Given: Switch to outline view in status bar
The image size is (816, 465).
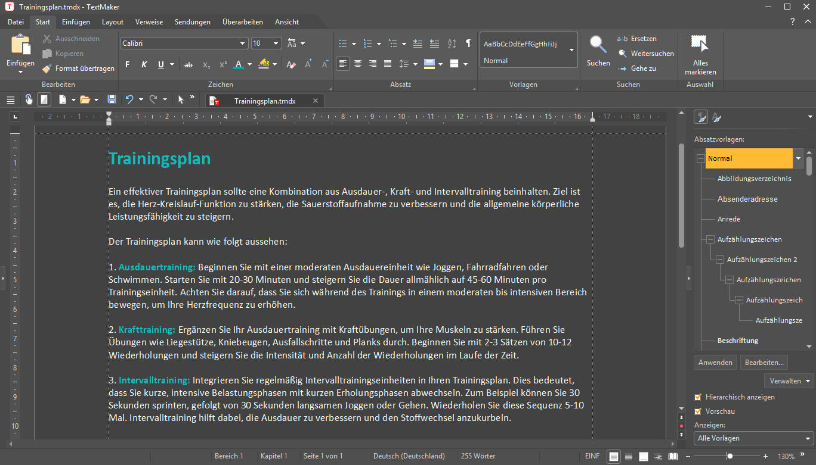Looking at the screenshot, I should (x=658, y=456).
